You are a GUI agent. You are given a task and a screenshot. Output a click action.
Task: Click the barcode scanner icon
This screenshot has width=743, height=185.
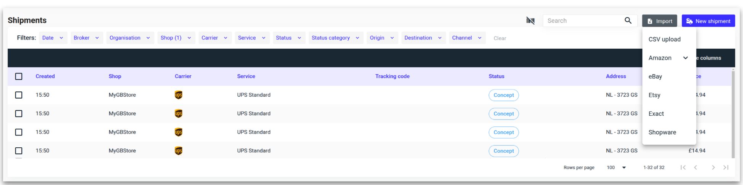(530, 21)
